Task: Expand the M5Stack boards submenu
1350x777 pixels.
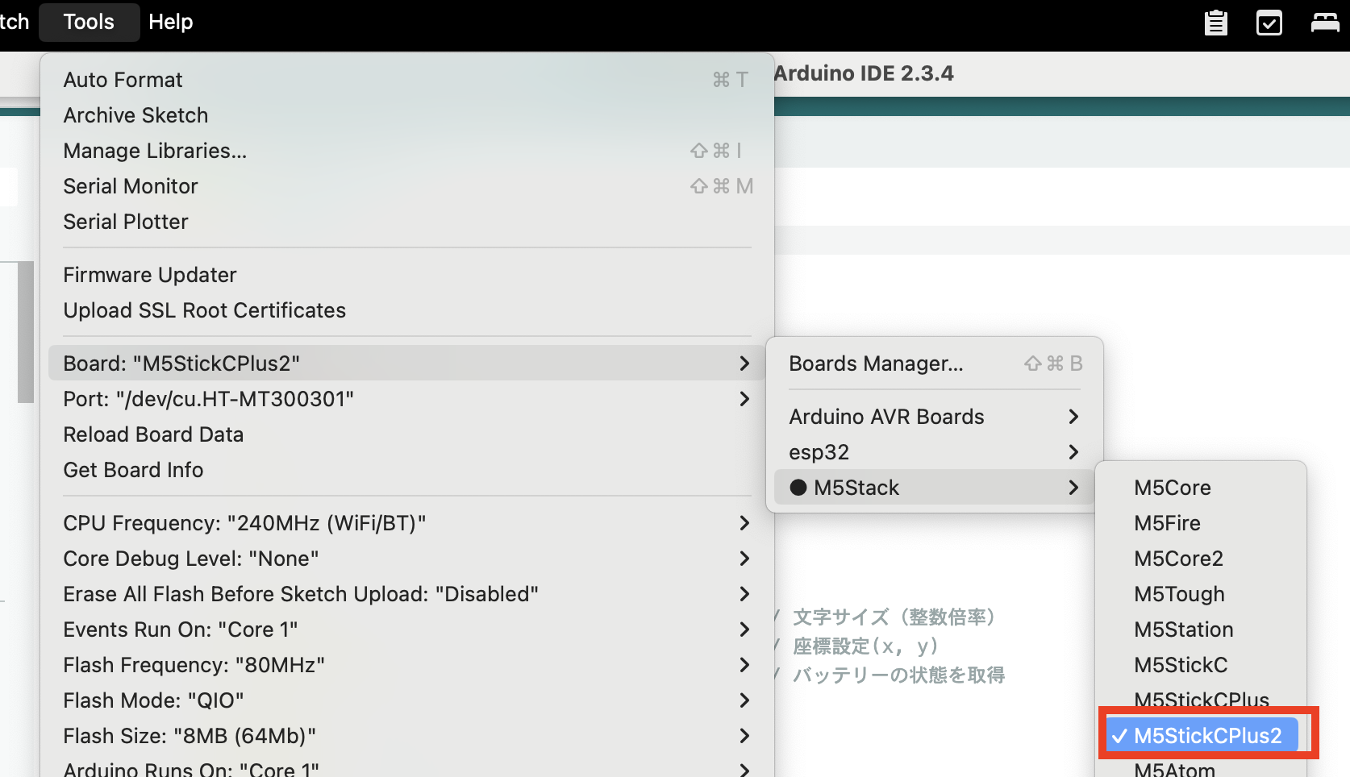Action: (935, 488)
